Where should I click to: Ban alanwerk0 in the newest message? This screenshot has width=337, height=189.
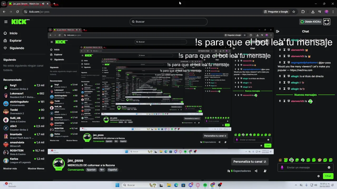coord(289,101)
